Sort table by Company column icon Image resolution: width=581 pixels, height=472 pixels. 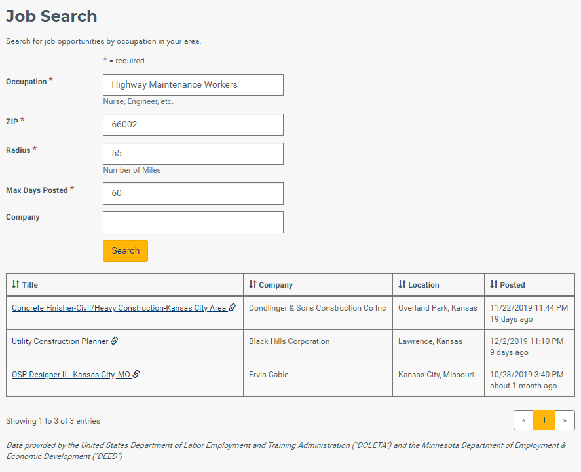point(253,284)
